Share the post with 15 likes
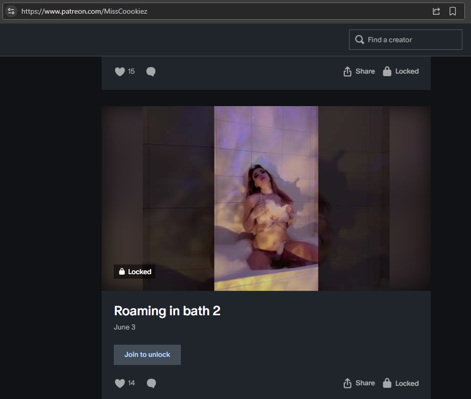Screen dimensions: 471x399 pos(359,72)
